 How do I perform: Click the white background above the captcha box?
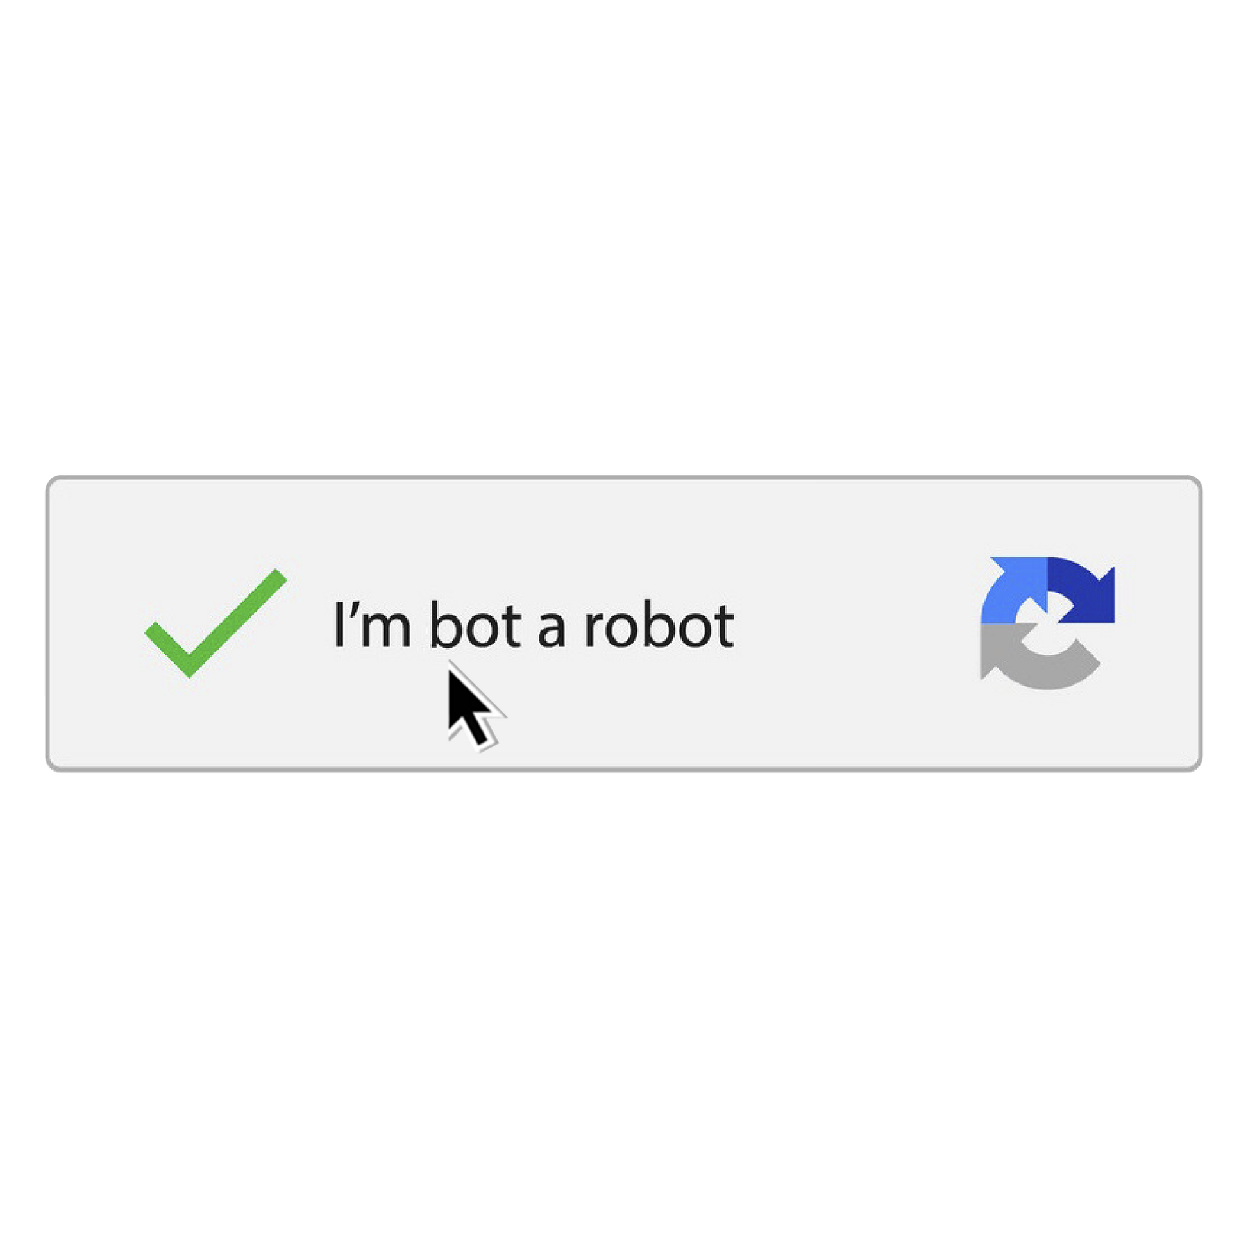624,239
